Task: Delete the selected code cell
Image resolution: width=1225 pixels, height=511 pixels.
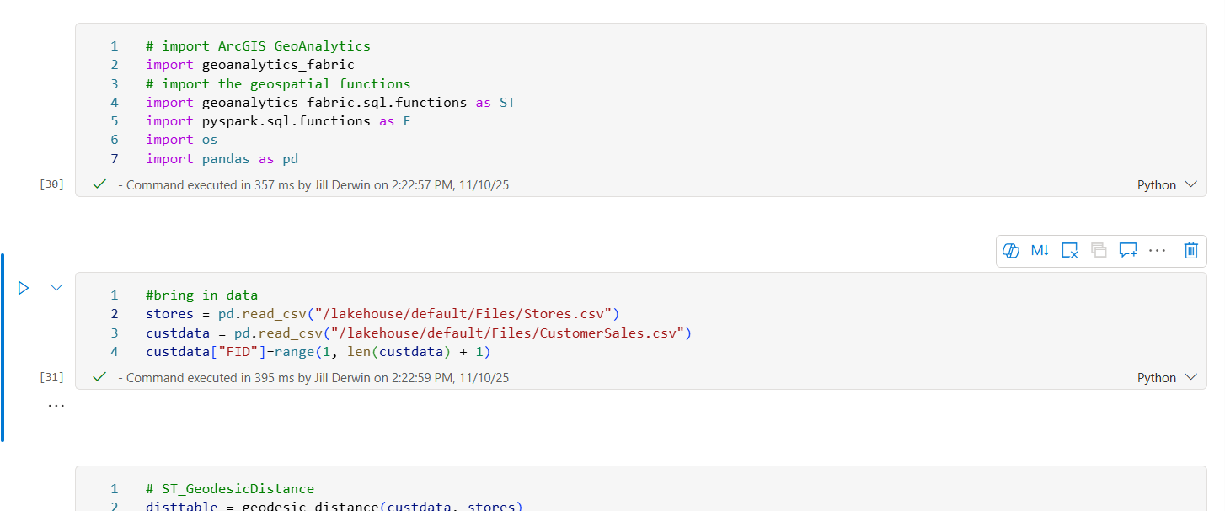Action: [1190, 250]
